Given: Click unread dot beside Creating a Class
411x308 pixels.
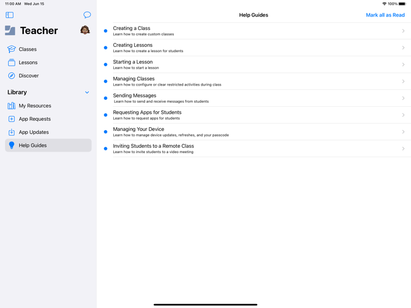Looking at the screenshot, I should [x=105, y=31].
